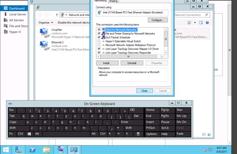Toggle ScrLk key on On-Screen Keyboard
The height and width of the screenshot is (154, 237).
pyautogui.click(x=167, y=128)
